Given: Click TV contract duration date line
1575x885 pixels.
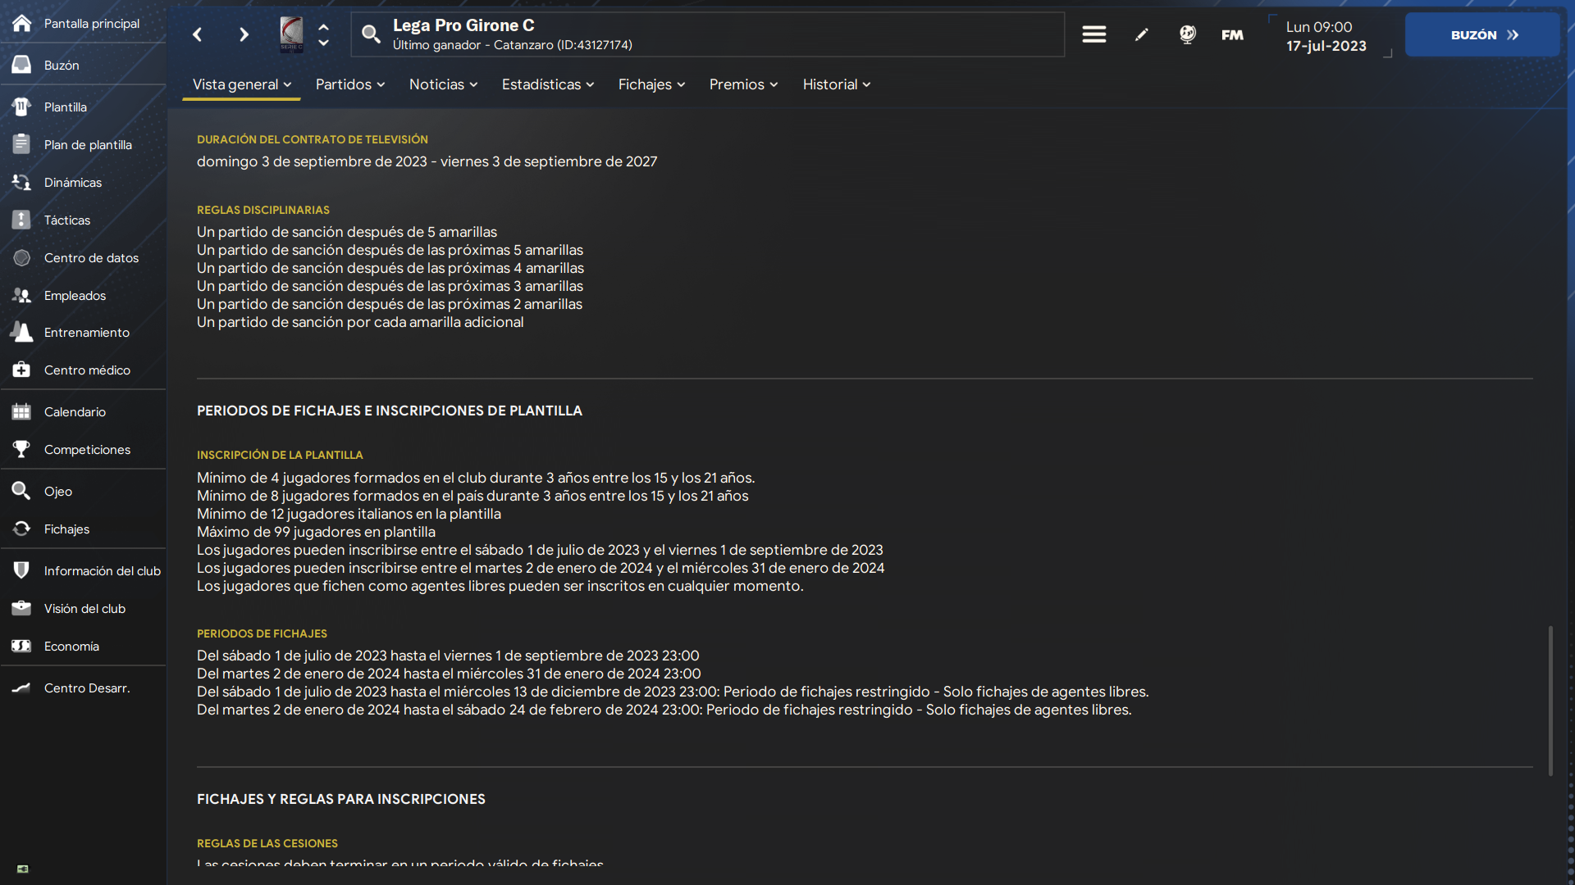Looking at the screenshot, I should point(427,161).
